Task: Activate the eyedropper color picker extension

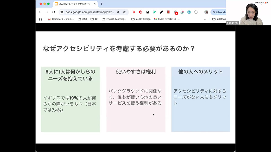Action: [161, 12]
